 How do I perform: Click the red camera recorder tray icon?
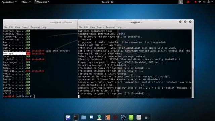click(188, 2)
